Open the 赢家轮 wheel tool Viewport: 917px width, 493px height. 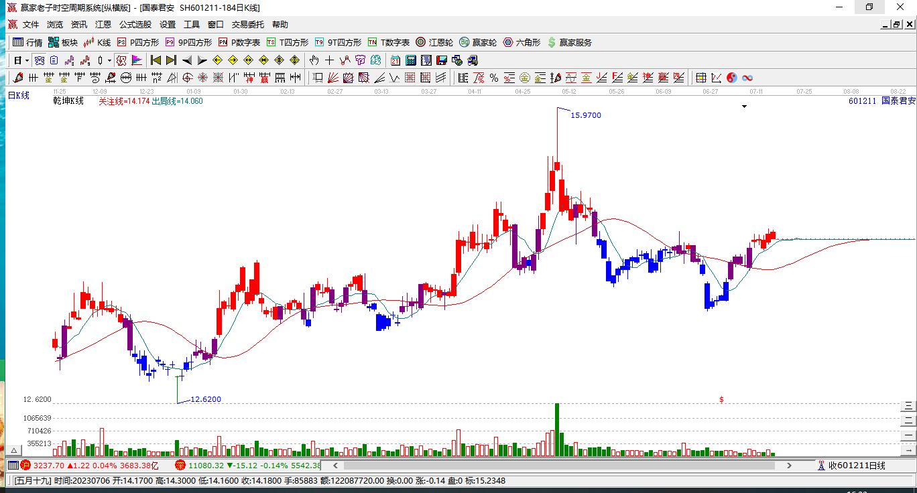(478, 42)
